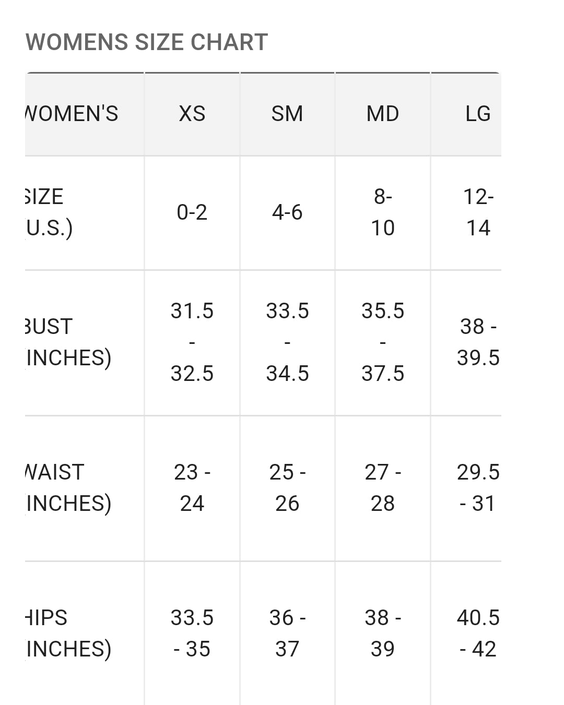Select the SM U.S. size 4-6 cell
Image resolution: width=564 pixels, height=705 pixels.
coord(287,213)
